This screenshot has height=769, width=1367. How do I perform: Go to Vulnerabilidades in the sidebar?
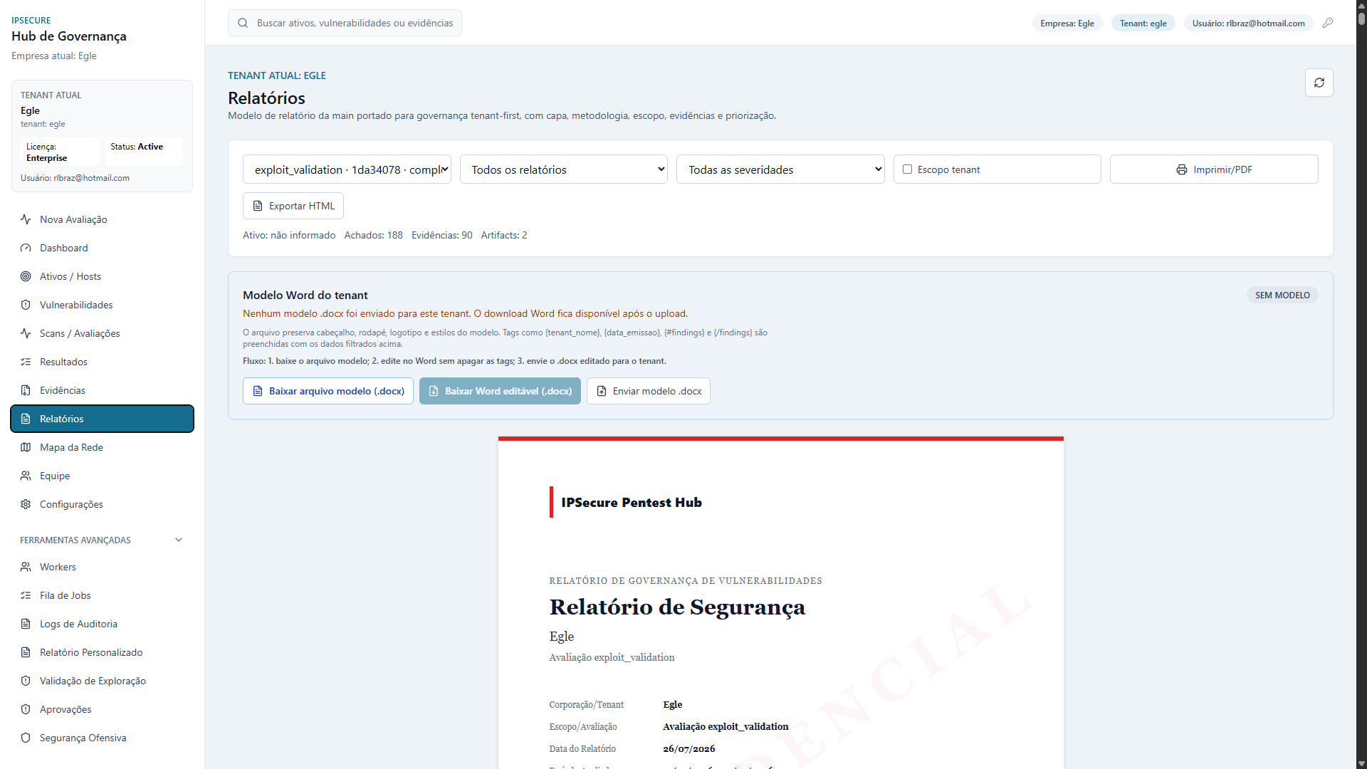102,305
